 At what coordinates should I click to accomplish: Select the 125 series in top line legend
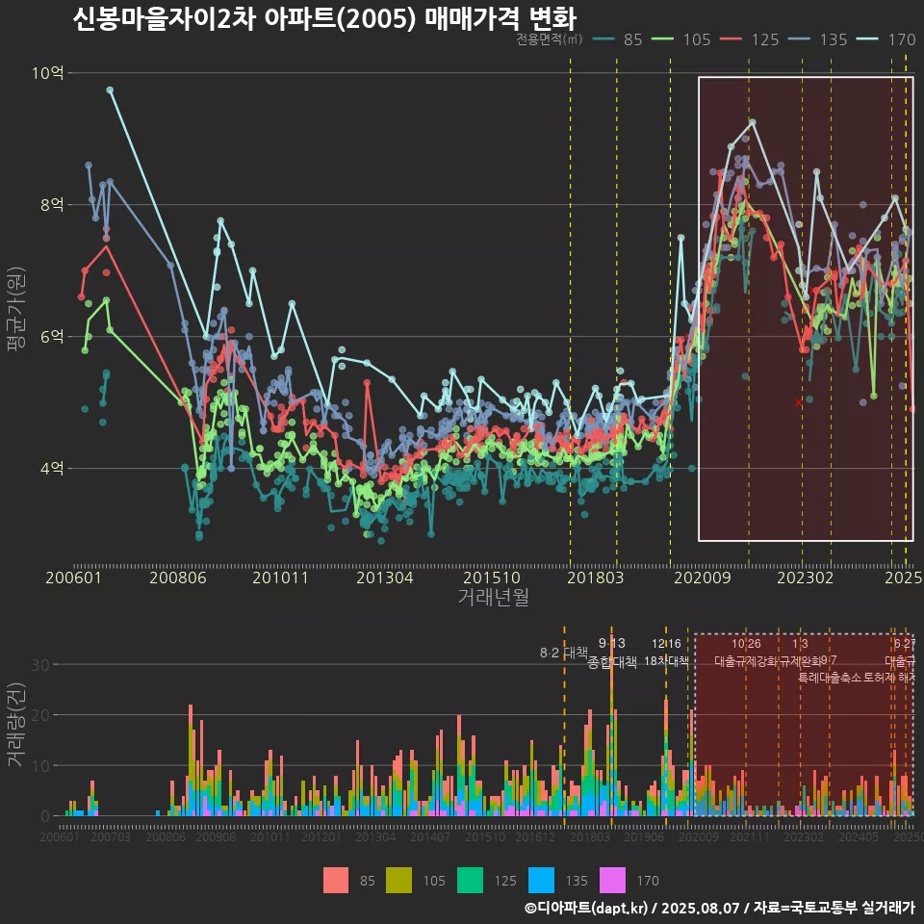[x=750, y=39]
